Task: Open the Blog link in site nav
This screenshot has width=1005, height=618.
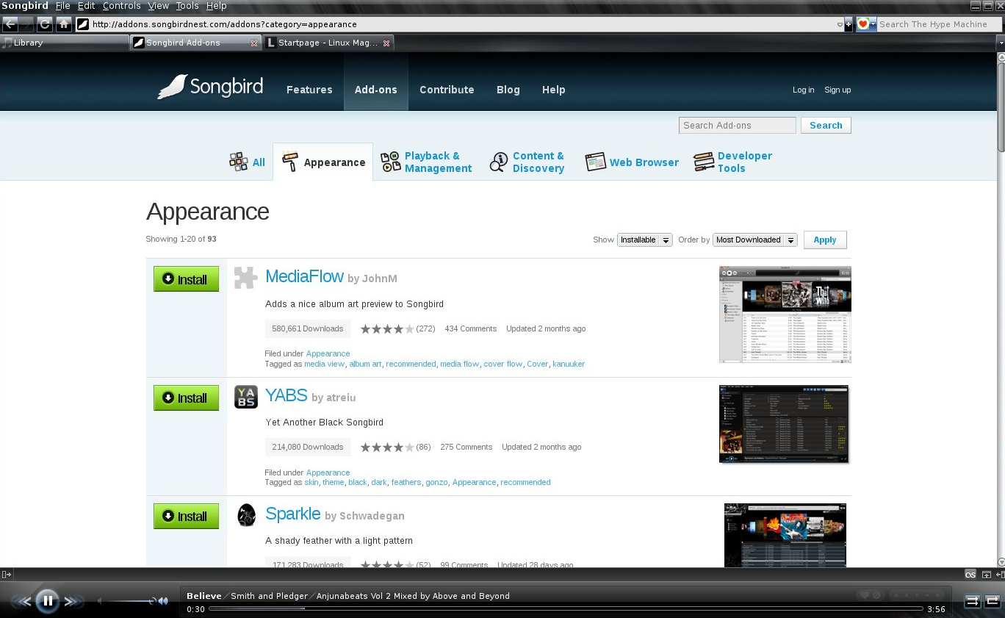Action: coord(508,90)
